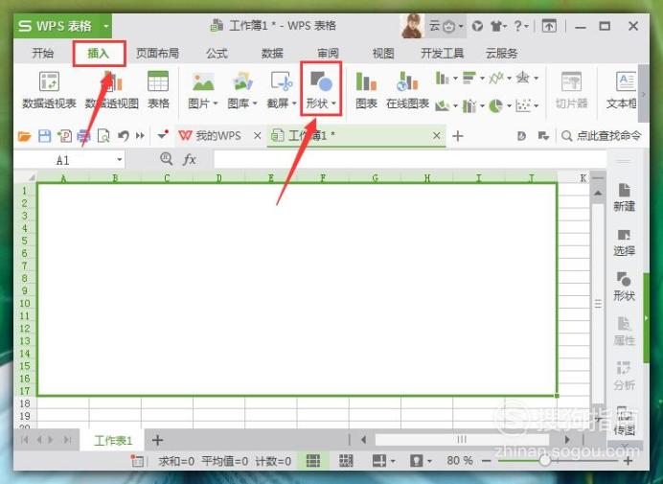Click the zoom magnifier icon beside fx
This screenshot has height=484, width=663.
[167, 159]
